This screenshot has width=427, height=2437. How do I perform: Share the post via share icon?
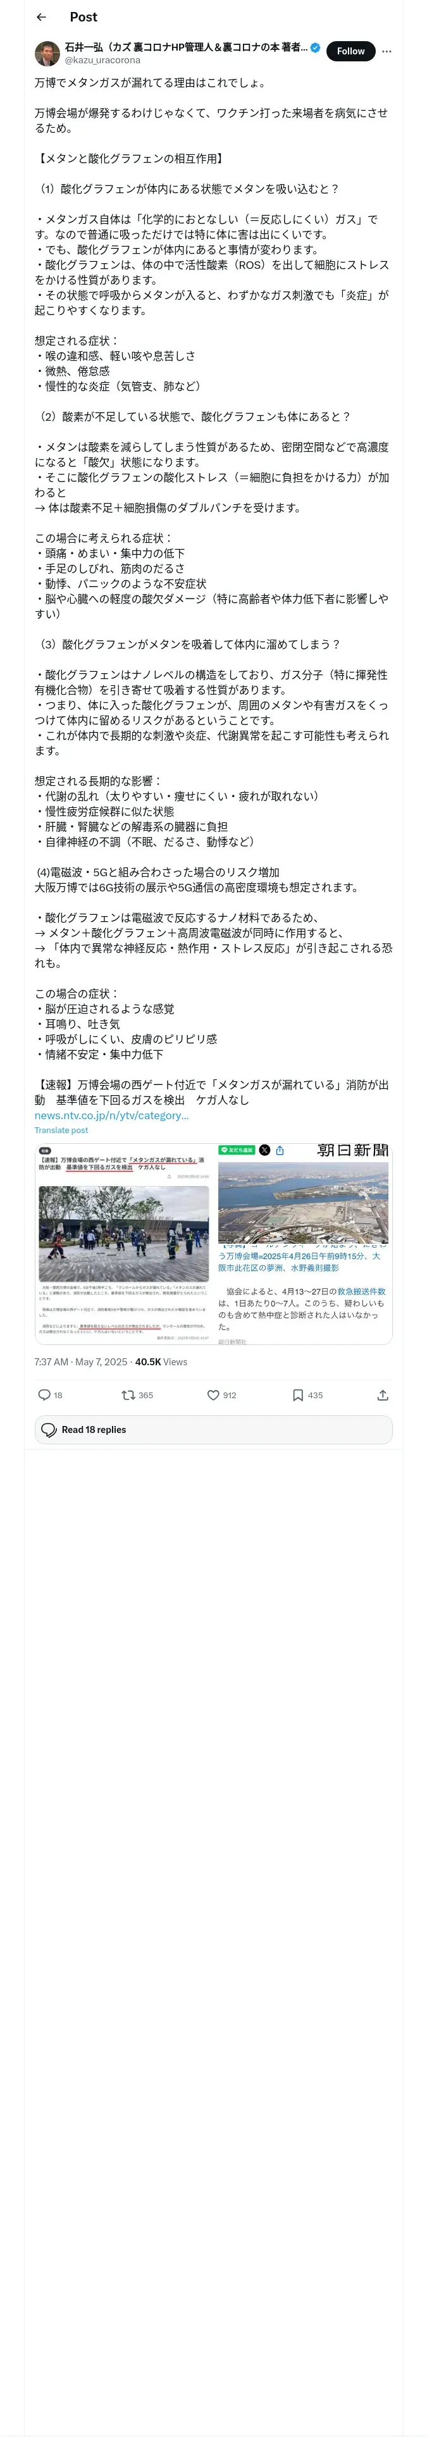(383, 1396)
